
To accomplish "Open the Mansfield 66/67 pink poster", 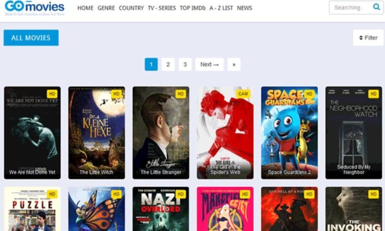I will 225,209.
